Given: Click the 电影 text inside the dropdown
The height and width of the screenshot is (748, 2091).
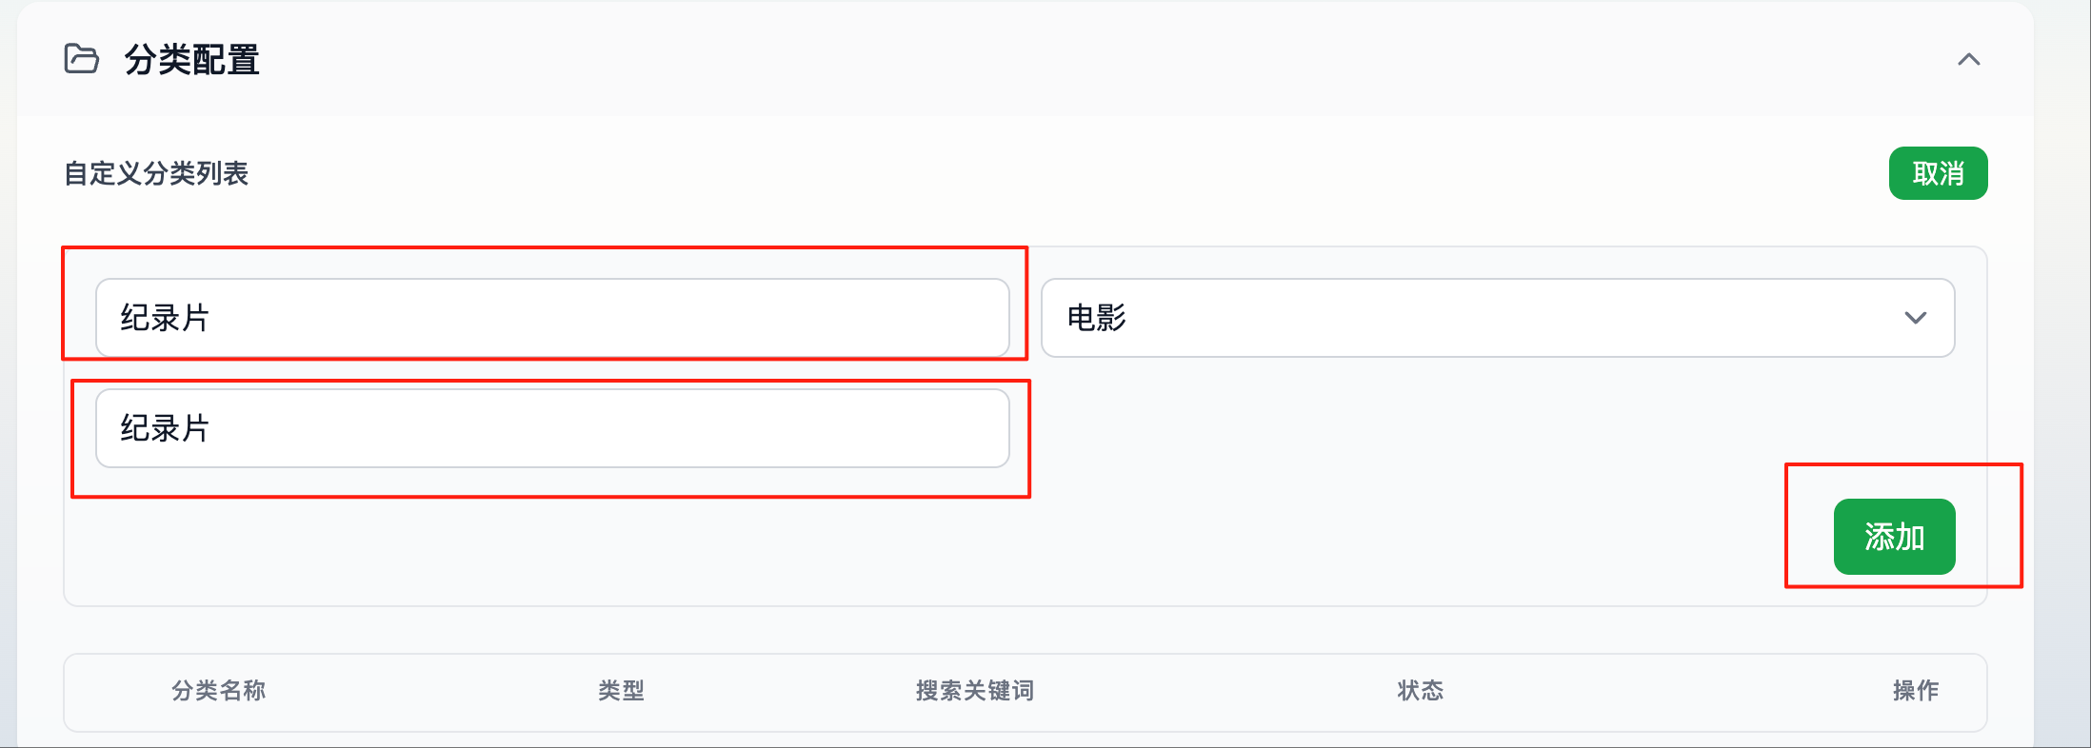Looking at the screenshot, I should tap(1096, 318).
